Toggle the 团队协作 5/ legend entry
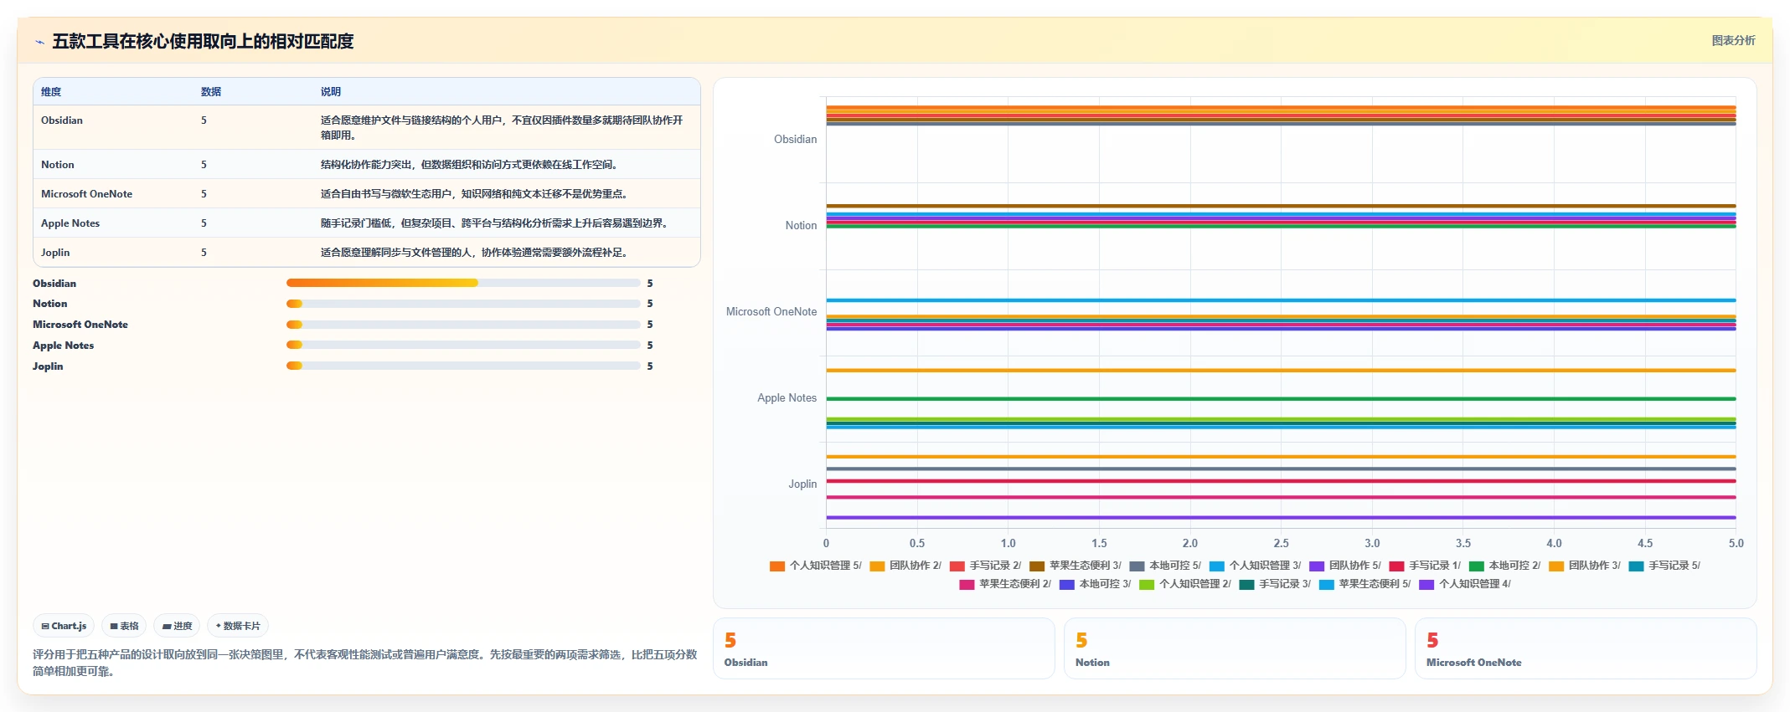Viewport: 1790px width, 712px height. [x=1345, y=566]
